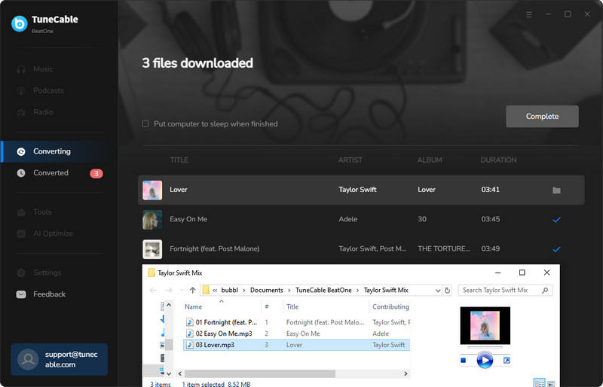Open TuneCable hamburger menu

(x=529, y=14)
